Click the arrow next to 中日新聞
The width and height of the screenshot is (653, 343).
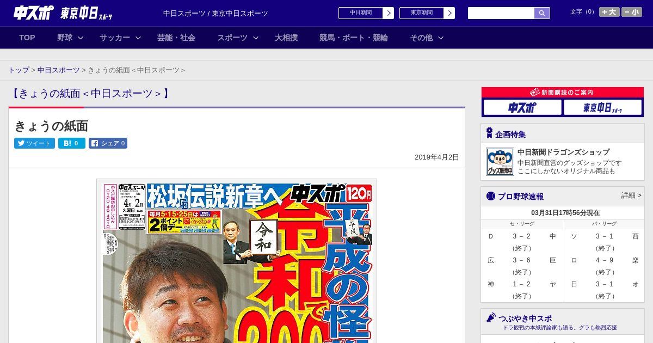pyautogui.click(x=389, y=13)
